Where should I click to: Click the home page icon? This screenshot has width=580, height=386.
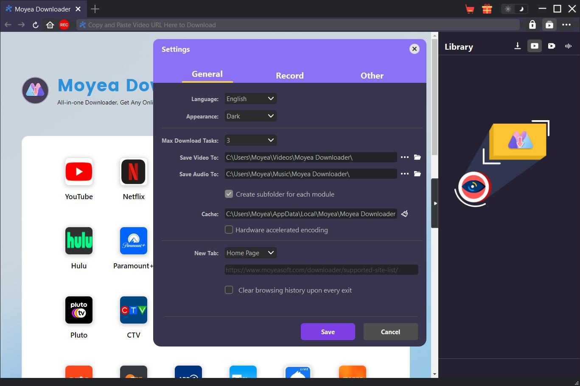point(50,25)
